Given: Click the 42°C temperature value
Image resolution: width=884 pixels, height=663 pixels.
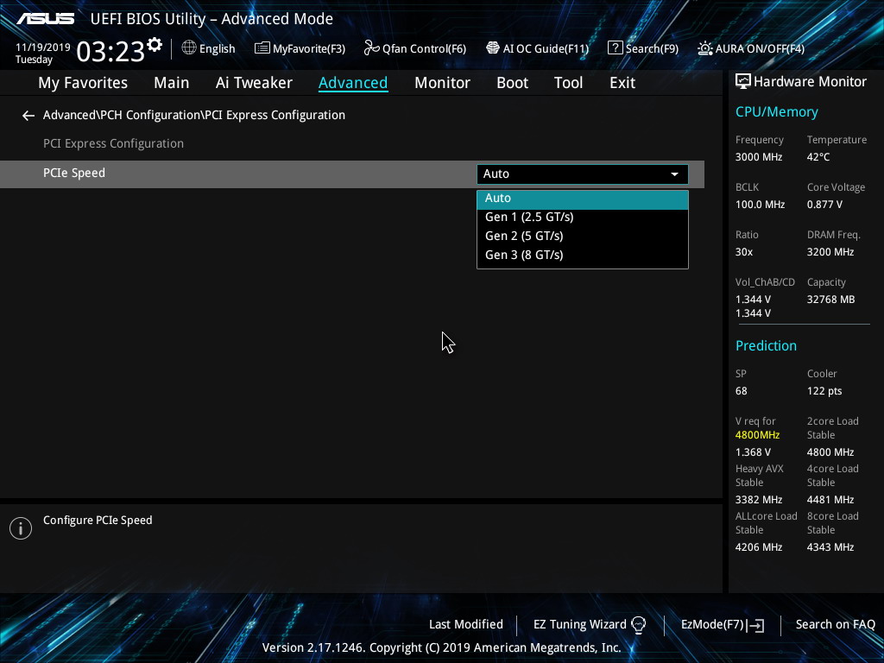Looking at the screenshot, I should [818, 157].
